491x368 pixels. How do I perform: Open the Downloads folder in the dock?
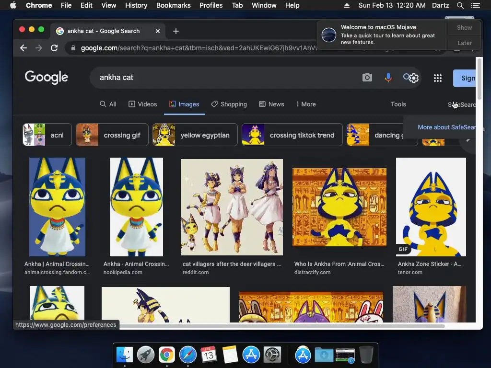324,355
